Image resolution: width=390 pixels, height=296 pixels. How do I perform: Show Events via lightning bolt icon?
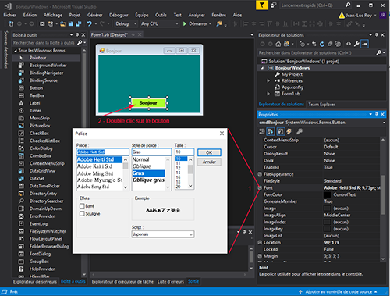(289, 132)
